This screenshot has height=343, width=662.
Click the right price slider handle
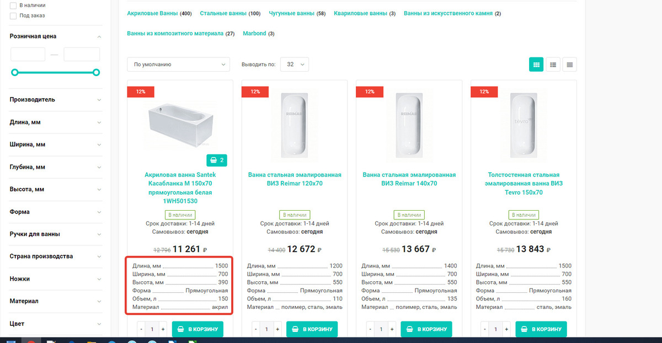(96, 72)
